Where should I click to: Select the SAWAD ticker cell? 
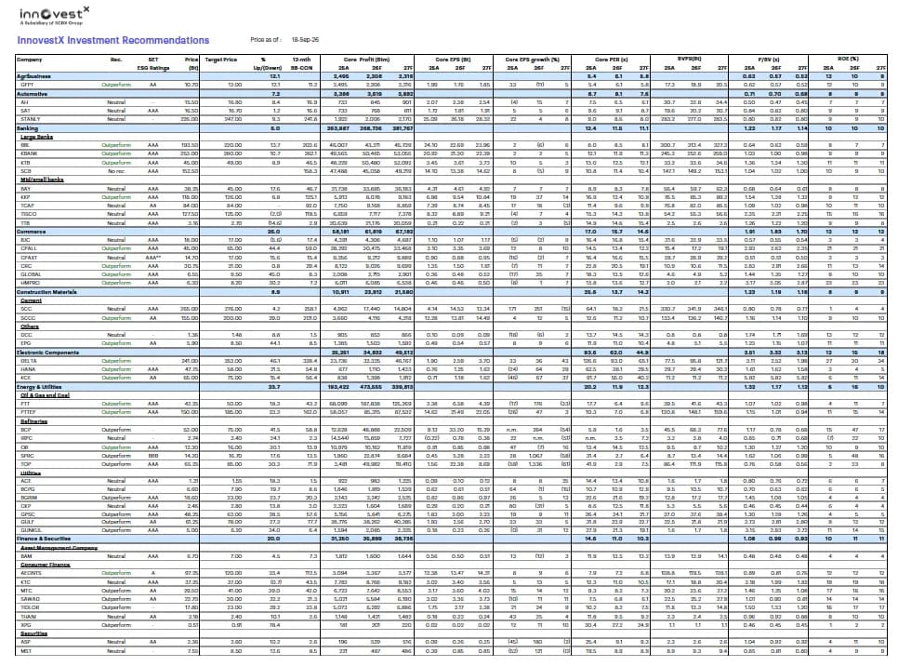(x=30, y=599)
